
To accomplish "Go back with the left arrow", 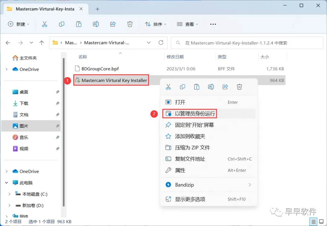I will (8, 43).
